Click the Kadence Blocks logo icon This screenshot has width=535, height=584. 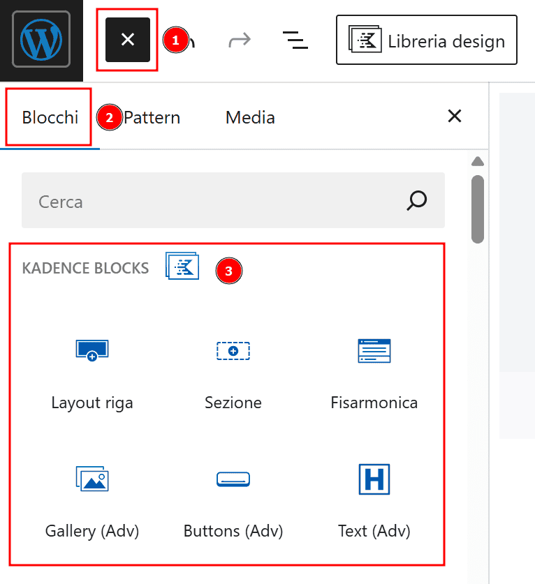(182, 267)
